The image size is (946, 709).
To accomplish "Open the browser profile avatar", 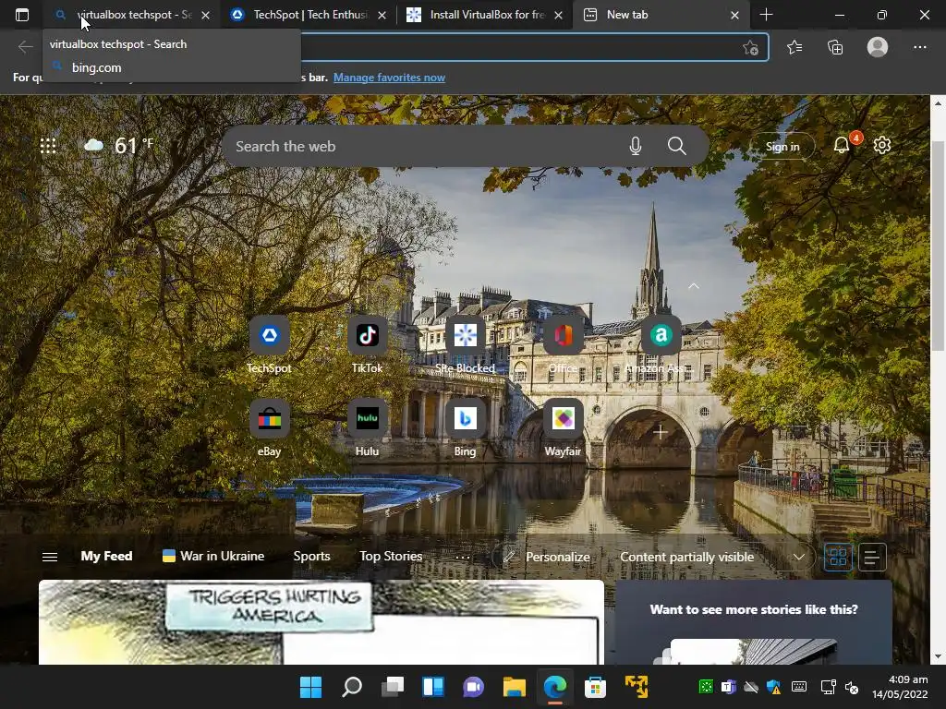I will (878, 46).
